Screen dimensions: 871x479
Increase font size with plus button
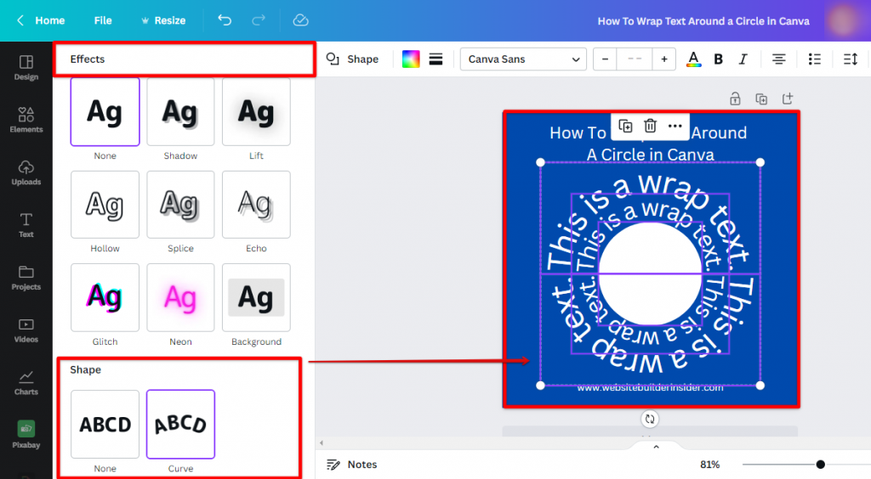click(x=663, y=59)
